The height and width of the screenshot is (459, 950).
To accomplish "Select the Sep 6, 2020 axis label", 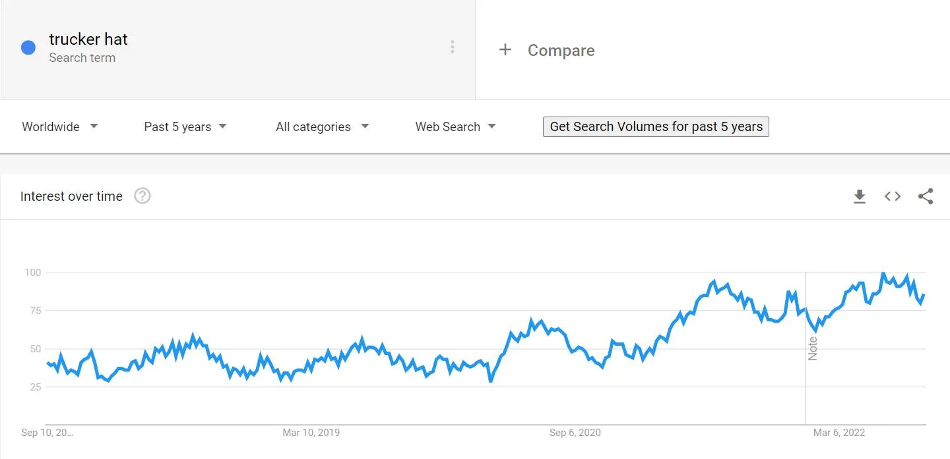I will [x=575, y=433].
